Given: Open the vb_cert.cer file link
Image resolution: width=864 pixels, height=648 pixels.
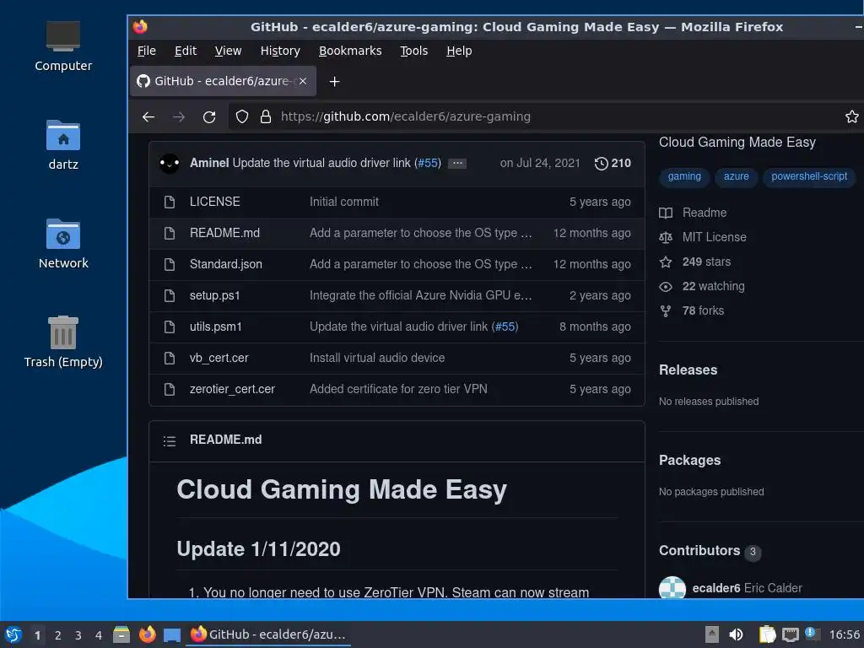Looking at the screenshot, I should pos(219,358).
